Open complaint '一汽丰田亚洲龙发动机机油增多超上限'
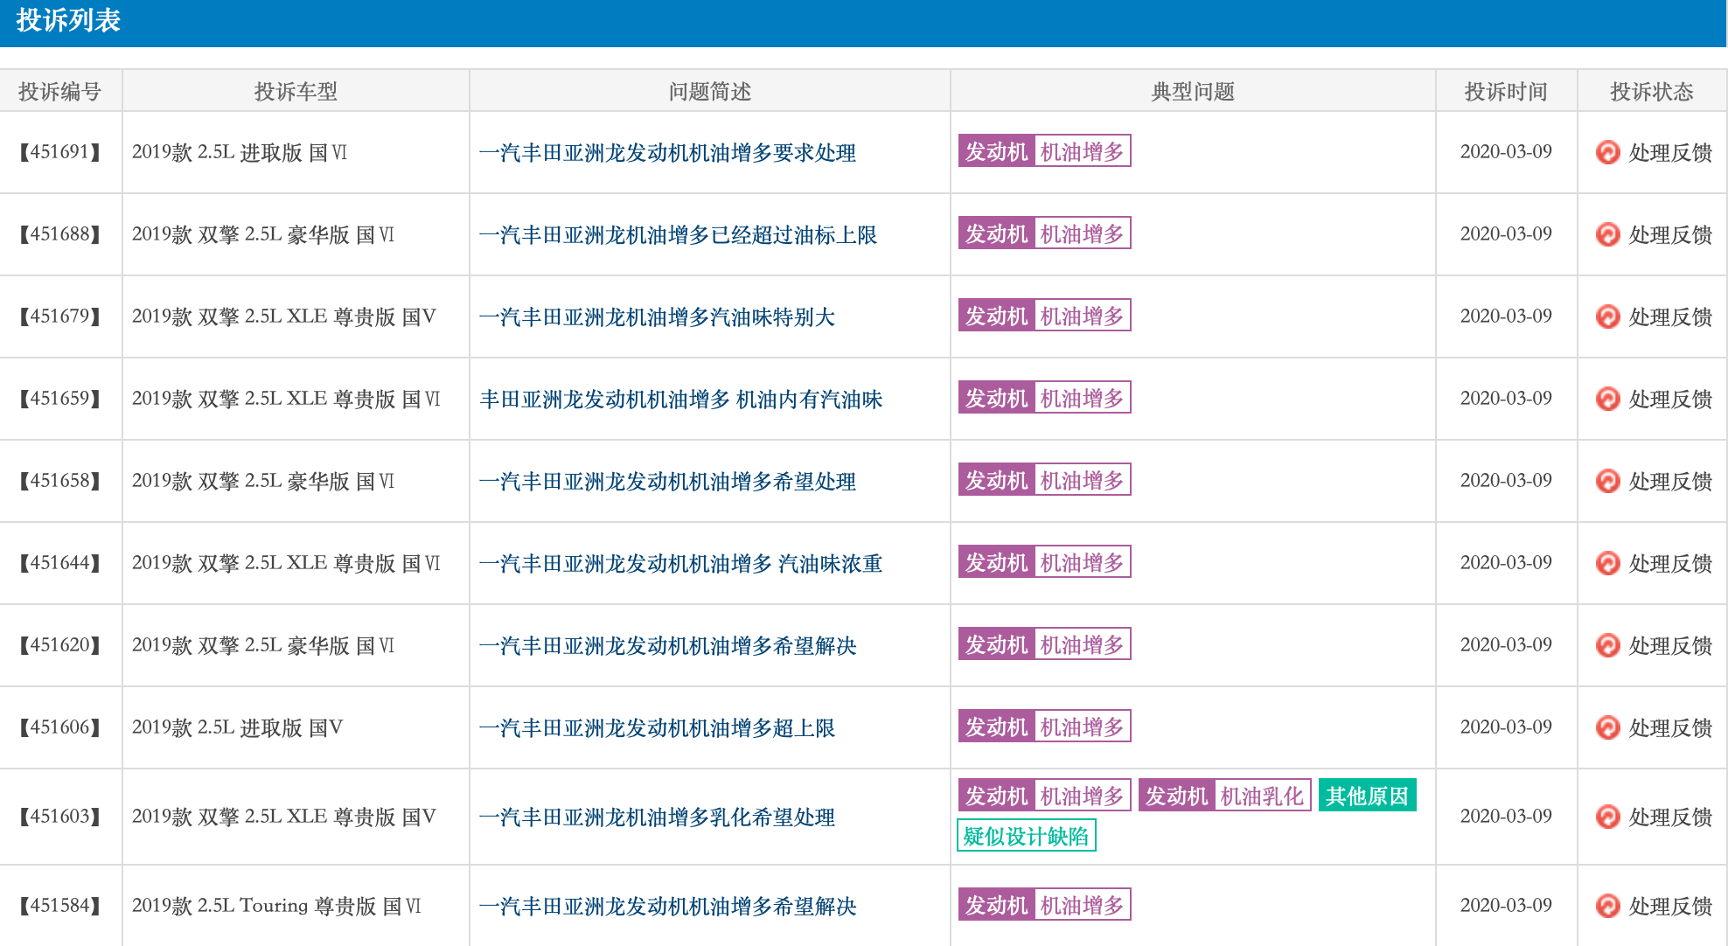Viewport: 1728px width, 946px height. click(x=657, y=728)
